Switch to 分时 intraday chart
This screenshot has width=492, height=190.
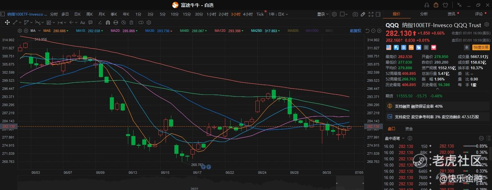click(54, 14)
